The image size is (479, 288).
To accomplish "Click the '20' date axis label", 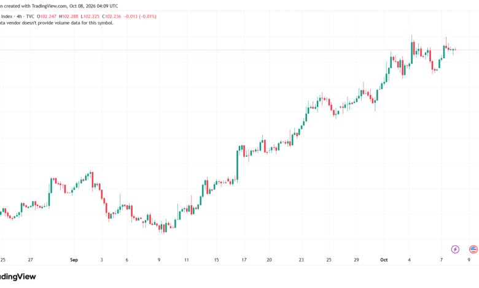I will 269,260.
